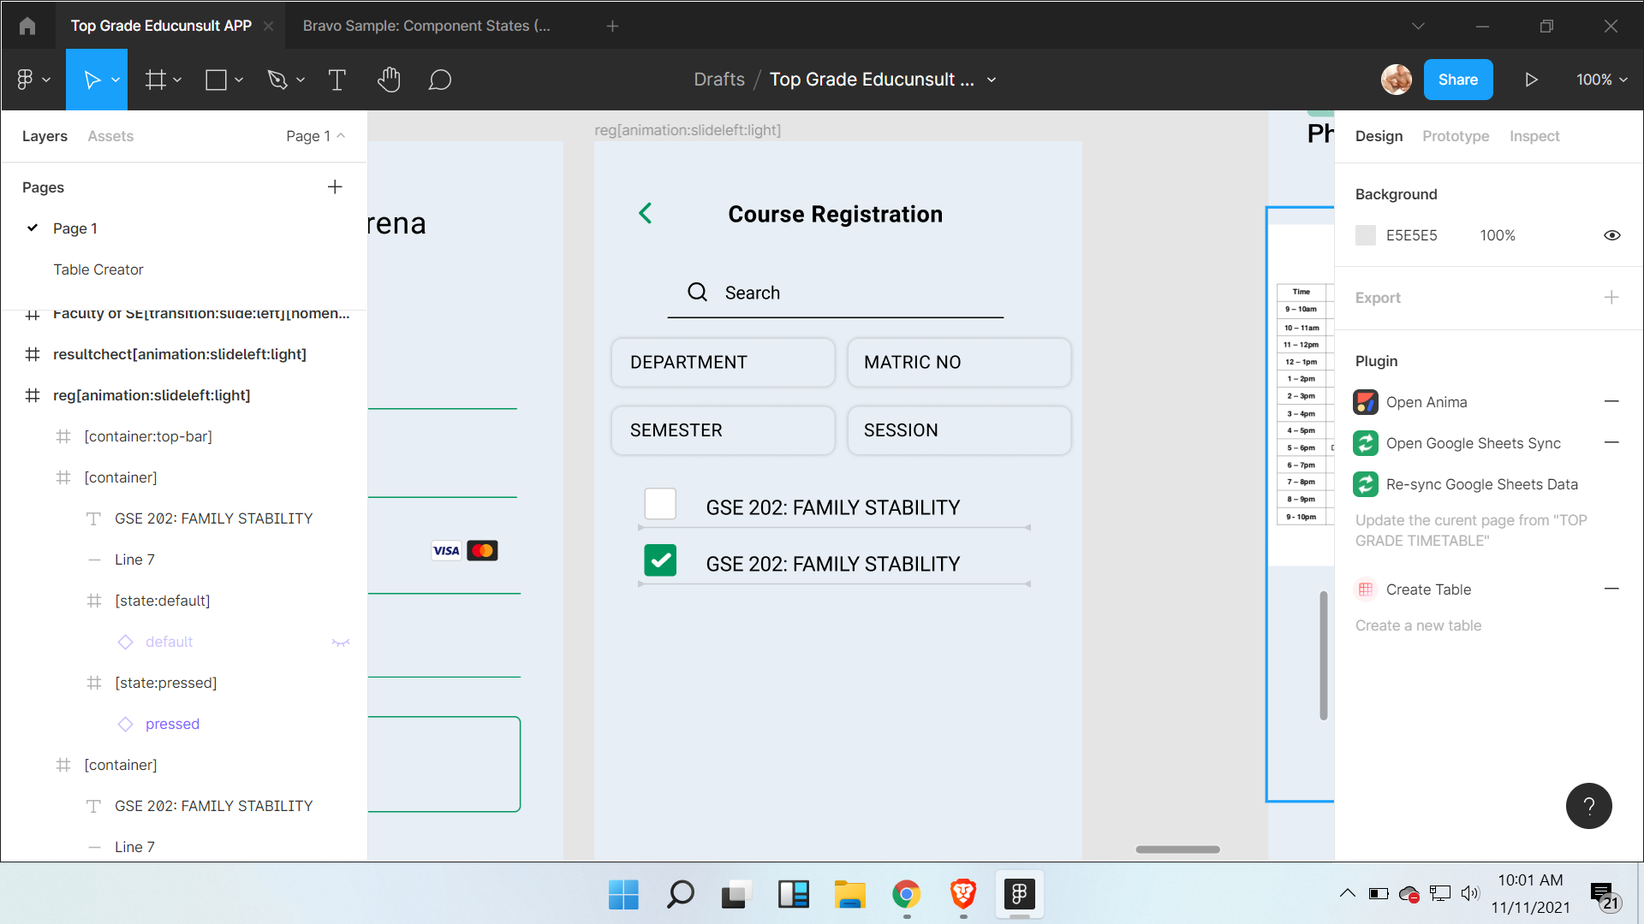Add an export setting with plus icon
The image size is (1644, 924).
pos(1611,297)
